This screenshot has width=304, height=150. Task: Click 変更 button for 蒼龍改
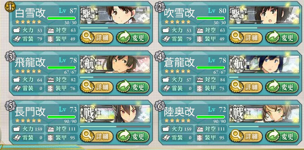click(282, 87)
